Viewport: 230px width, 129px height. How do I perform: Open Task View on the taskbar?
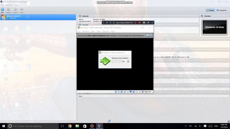click(x=62, y=126)
